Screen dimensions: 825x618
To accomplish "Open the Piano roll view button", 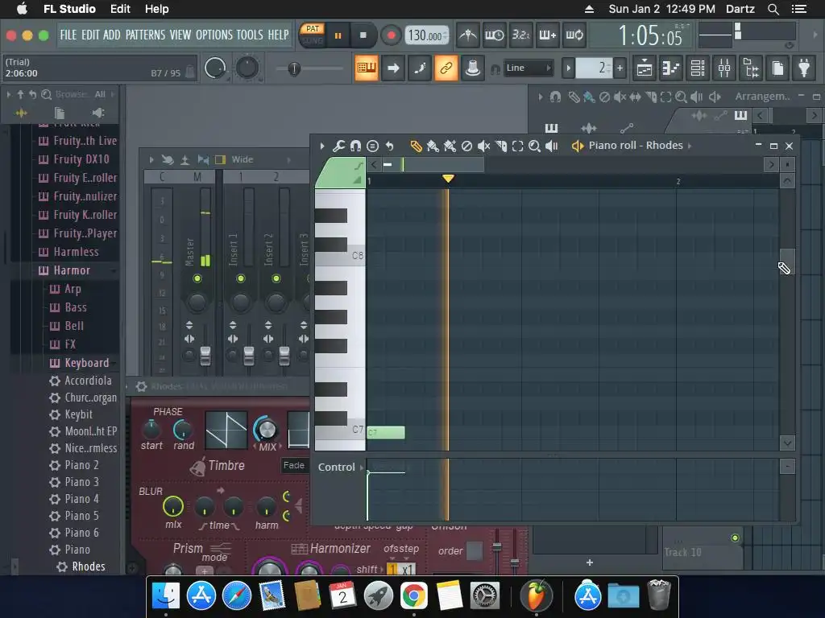I will click(x=671, y=68).
